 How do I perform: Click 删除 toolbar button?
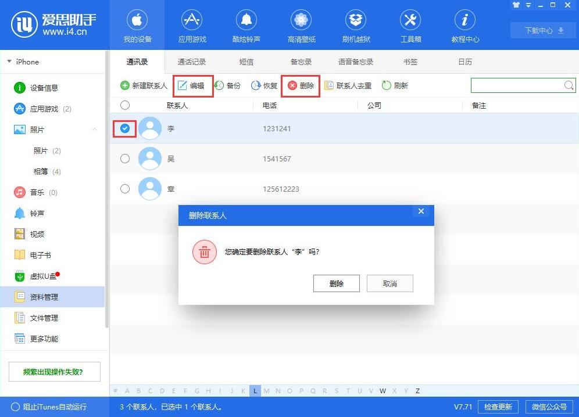click(301, 85)
